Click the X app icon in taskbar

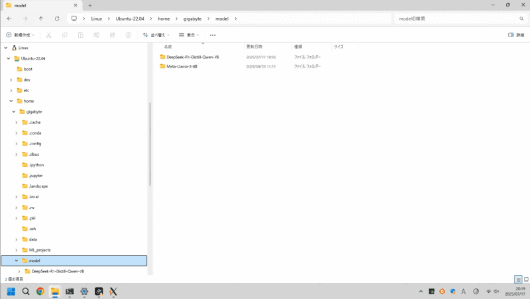point(113,291)
